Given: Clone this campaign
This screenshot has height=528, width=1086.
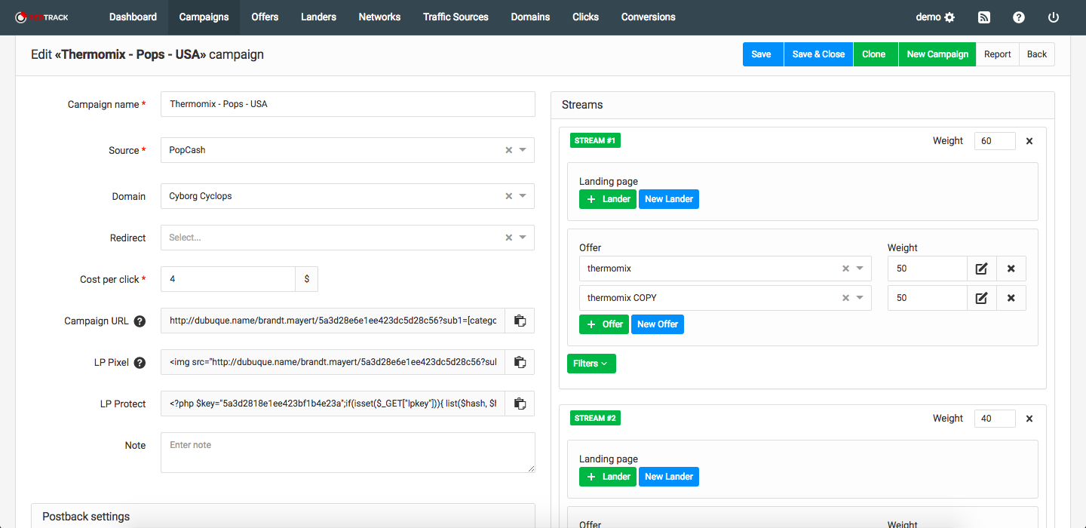Looking at the screenshot, I should tap(873, 54).
